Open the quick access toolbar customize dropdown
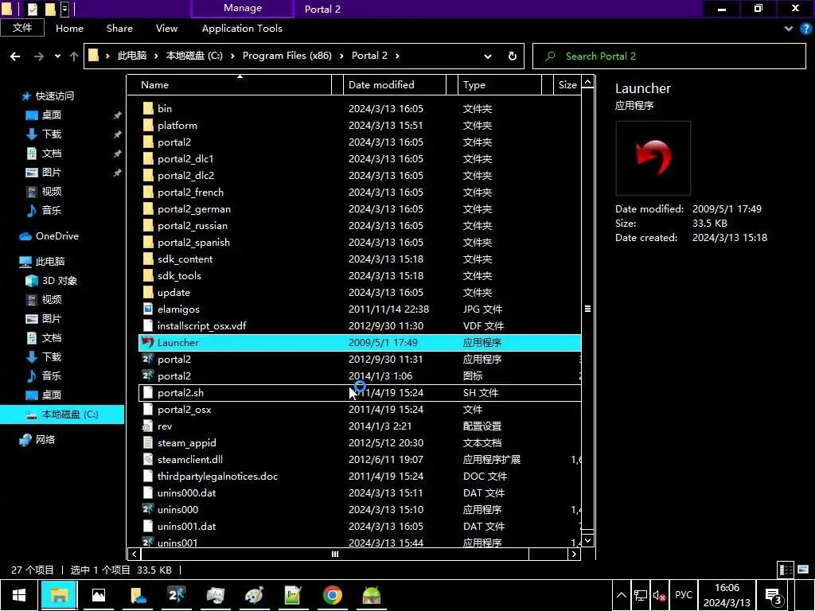The width and height of the screenshot is (815, 611). click(x=65, y=9)
